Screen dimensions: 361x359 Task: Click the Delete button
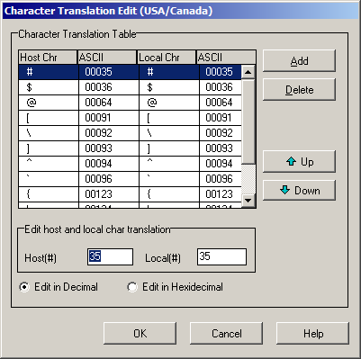click(299, 90)
